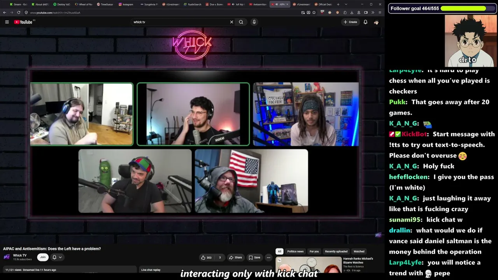This screenshot has height=280, width=498.
Task: Go to YouTube home via the logo
Action: 23,22
